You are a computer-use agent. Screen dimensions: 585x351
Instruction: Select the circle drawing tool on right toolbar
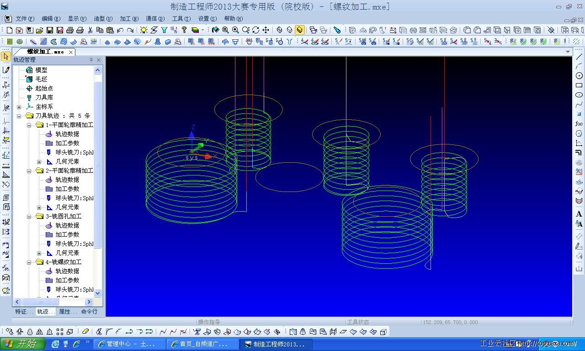pyautogui.click(x=579, y=76)
